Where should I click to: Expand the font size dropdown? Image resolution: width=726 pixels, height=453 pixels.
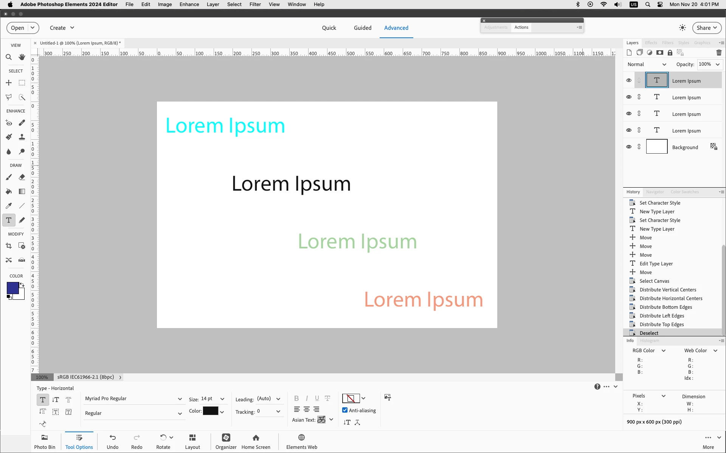(x=222, y=399)
